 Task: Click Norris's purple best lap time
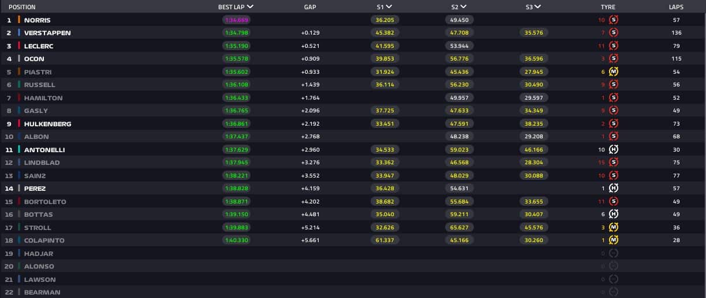click(236, 20)
